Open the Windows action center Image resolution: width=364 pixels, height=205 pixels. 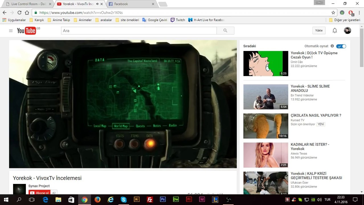click(355, 200)
